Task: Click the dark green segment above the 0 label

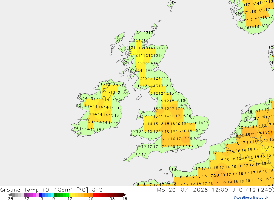Action: pyautogui.click(x=56, y=195)
